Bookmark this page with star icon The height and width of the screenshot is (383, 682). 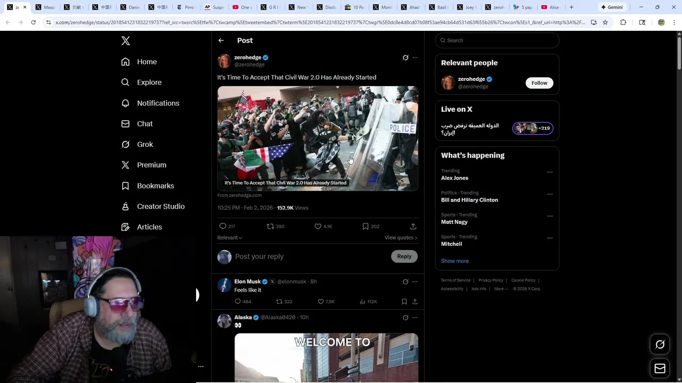[605, 22]
